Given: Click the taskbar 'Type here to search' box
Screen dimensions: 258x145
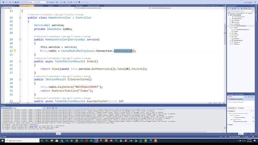Looking at the screenshot, I should (23, 141).
